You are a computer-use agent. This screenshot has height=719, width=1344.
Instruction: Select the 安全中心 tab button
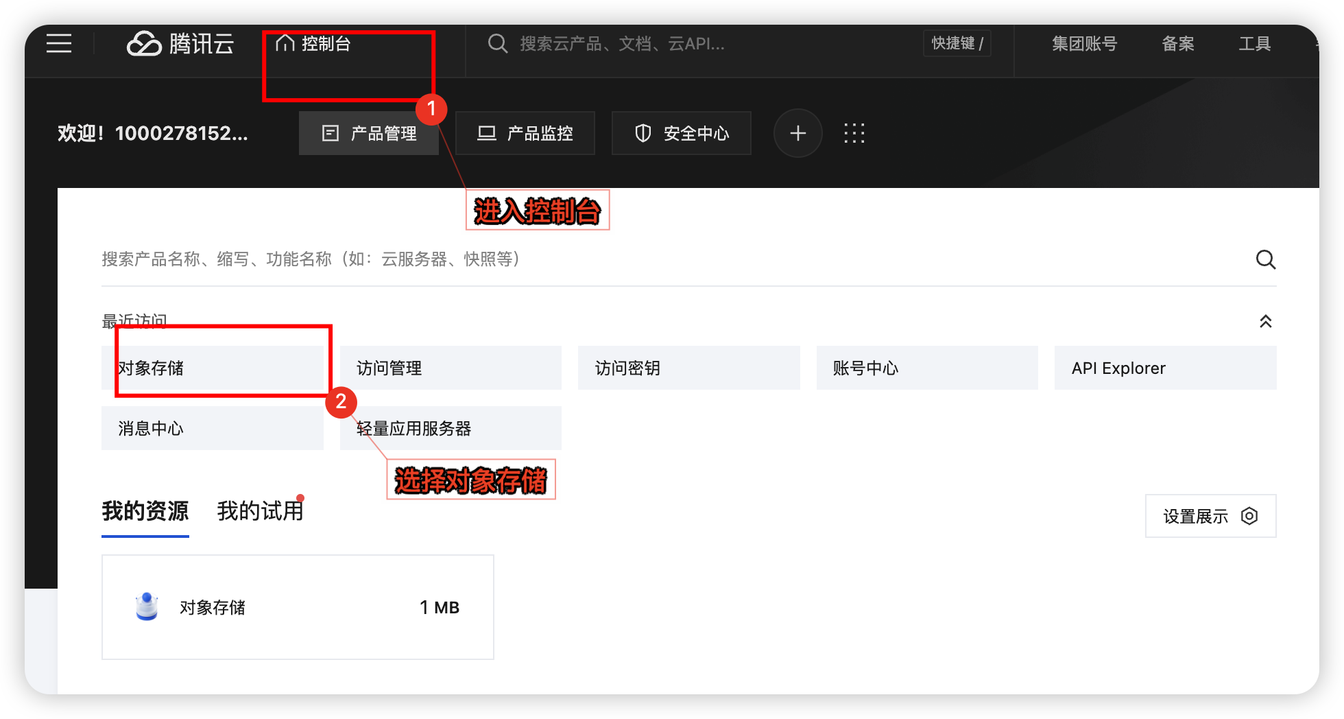[x=682, y=133]
